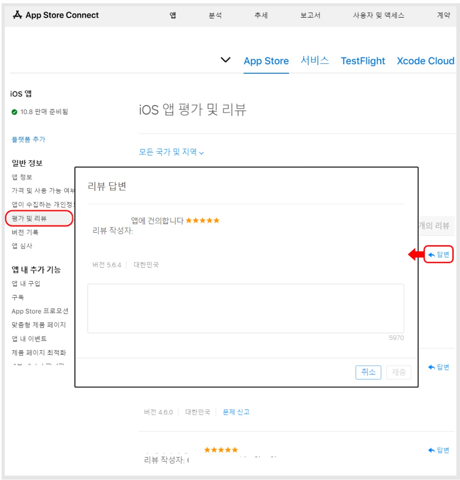Image resolution: width=460 pixels, height=480 pixels.
Task: Open App Store 프로모션 sidebar item
Action: tap(40, 311)
